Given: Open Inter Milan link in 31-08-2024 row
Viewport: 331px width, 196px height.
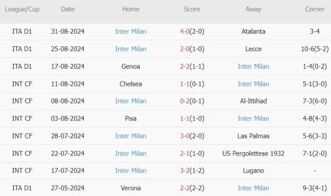Looking at the screenshot, I should [x=130, y=32].
